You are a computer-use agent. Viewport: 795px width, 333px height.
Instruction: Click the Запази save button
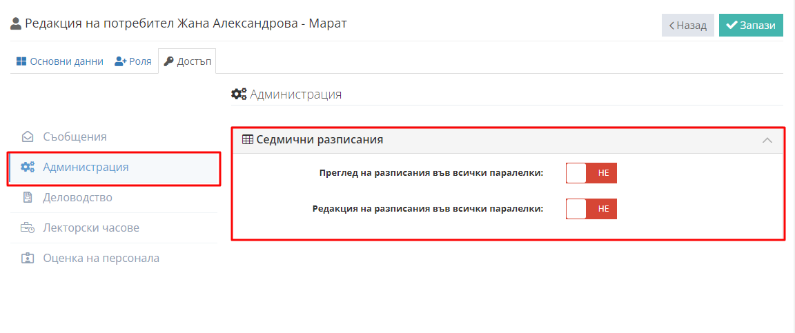pyautogui.click(x=751, y=26)
